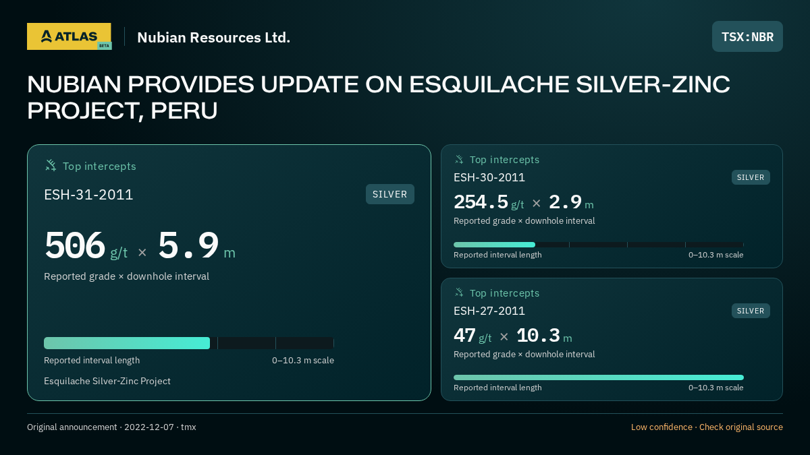Click 'Low confidence · Check original source' notice
This screenshot has height=455, width=810.
(707, 427)
